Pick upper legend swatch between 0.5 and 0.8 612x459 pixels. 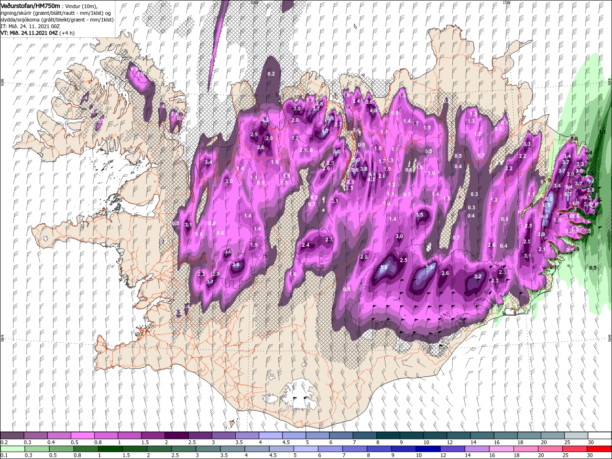click(x=82, y=436)
